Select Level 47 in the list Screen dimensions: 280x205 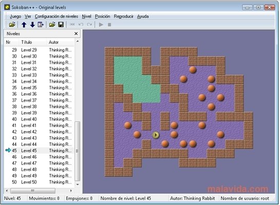point(39,163)
